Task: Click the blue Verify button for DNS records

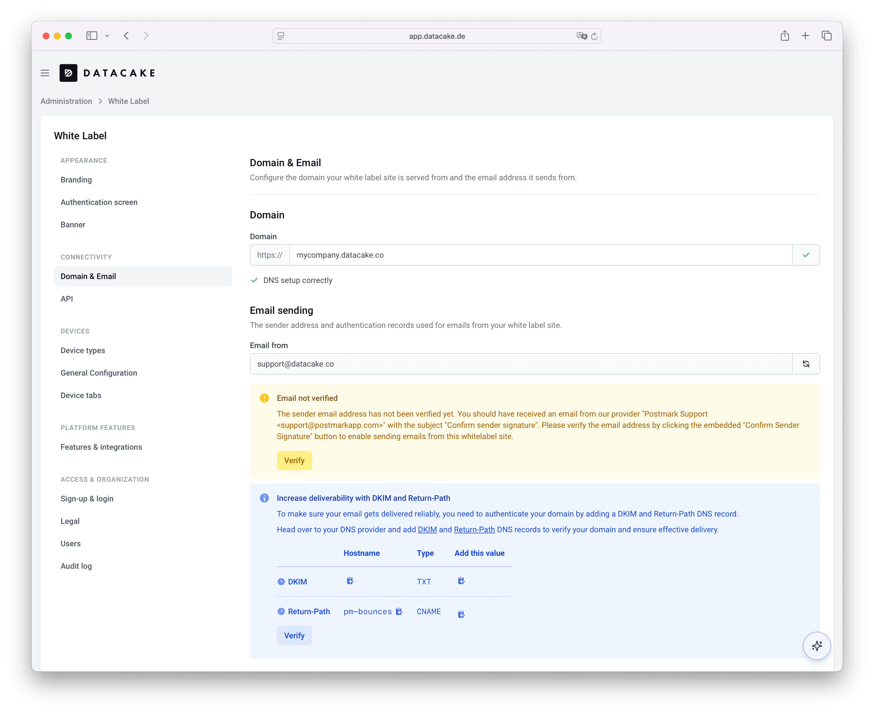Action: 294,636
